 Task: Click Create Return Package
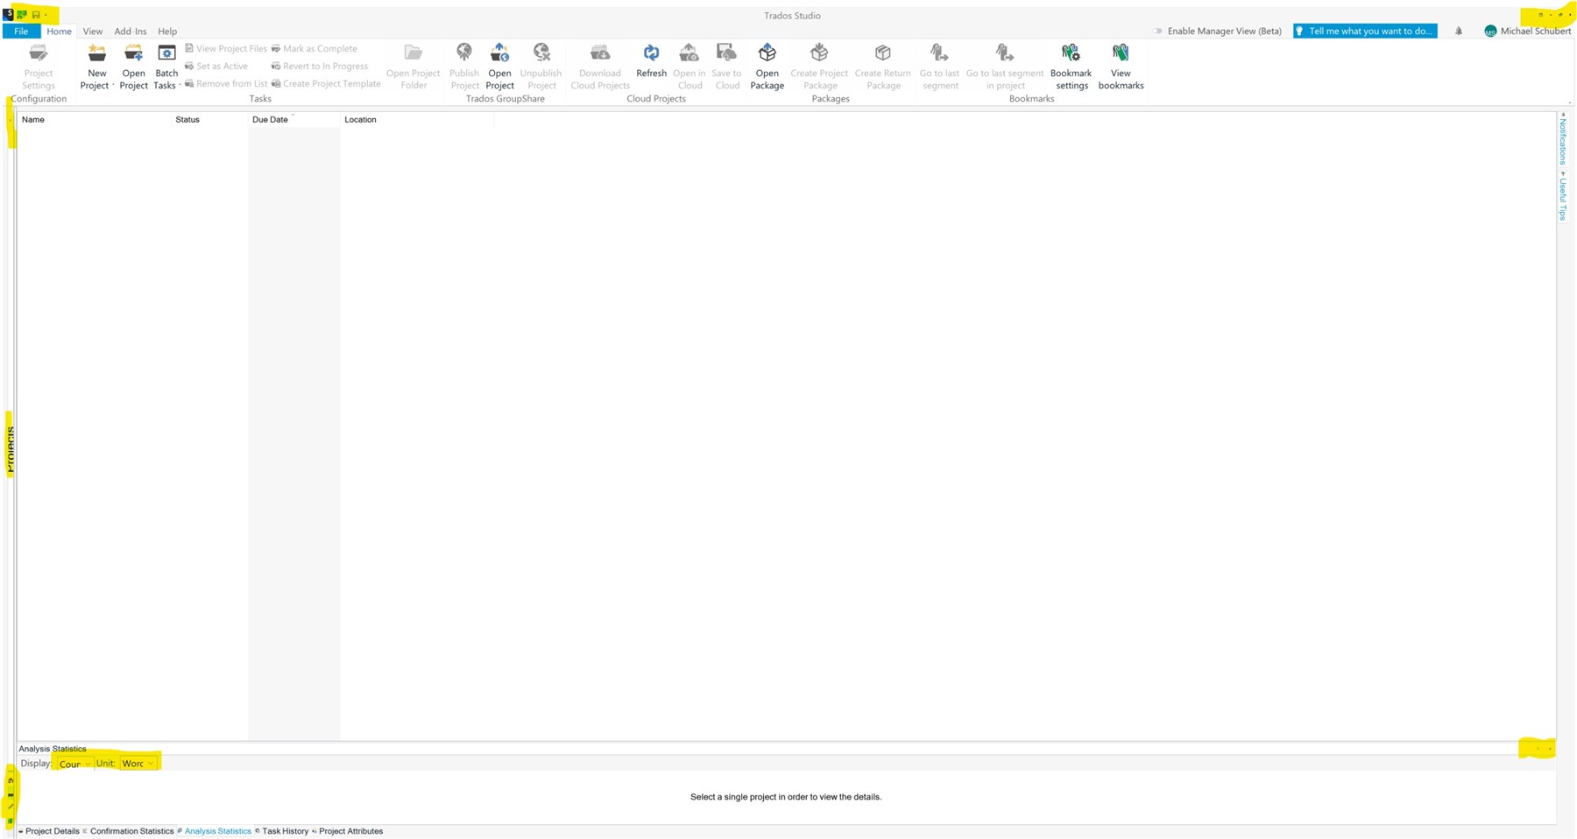click(x=883, y=66)
